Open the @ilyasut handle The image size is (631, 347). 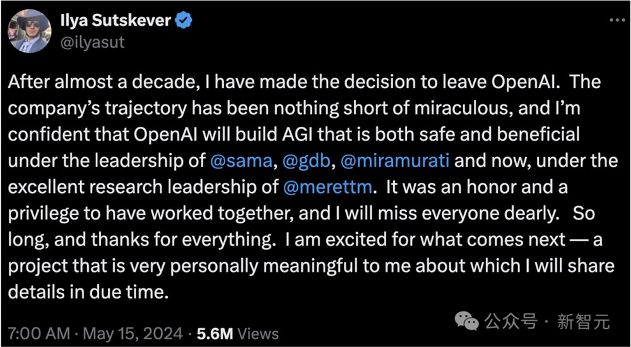(92, 42)
